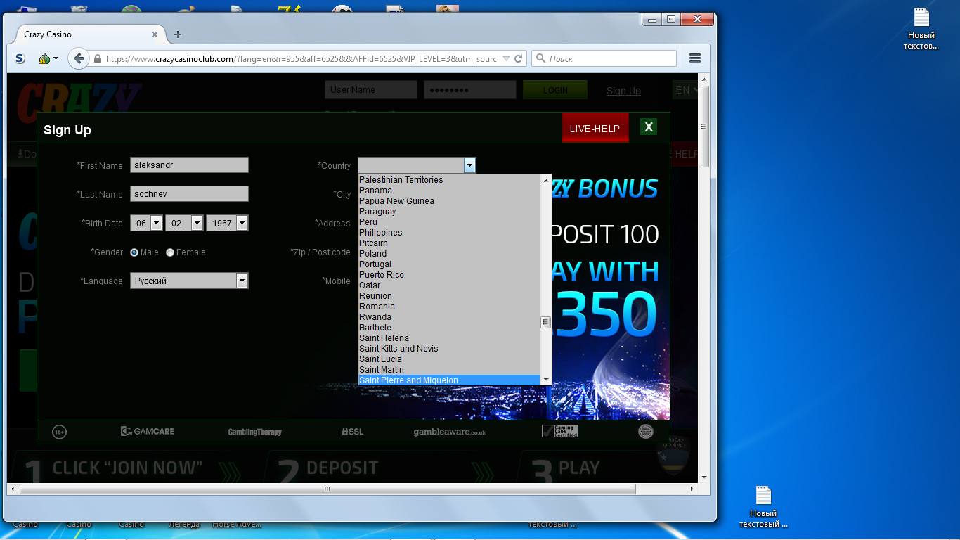Close the Crazy Casino tab
Screen dimensions: 960x540
tap(155, 34)
